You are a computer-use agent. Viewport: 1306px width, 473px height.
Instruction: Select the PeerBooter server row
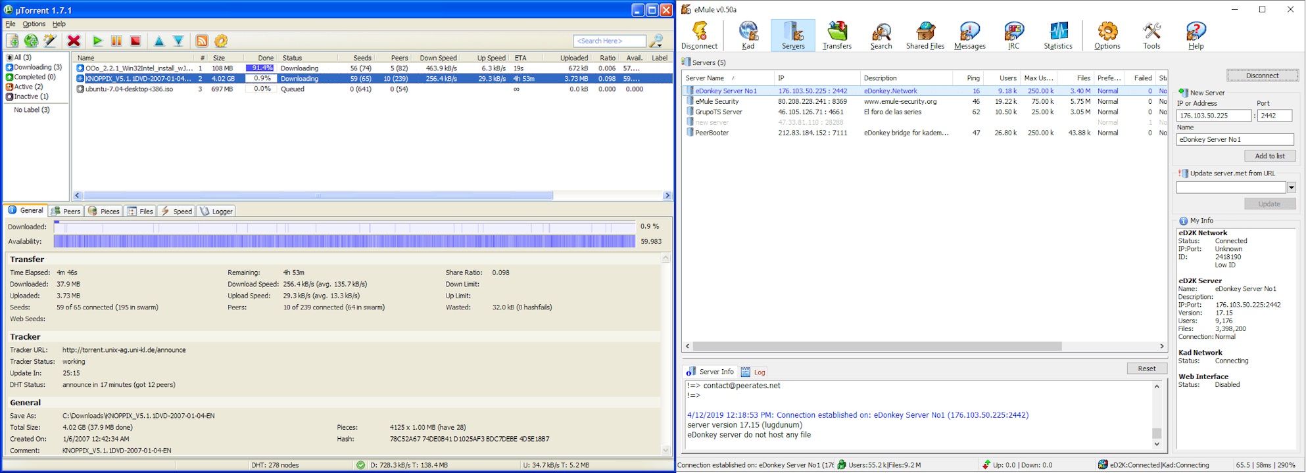point(925,133)
